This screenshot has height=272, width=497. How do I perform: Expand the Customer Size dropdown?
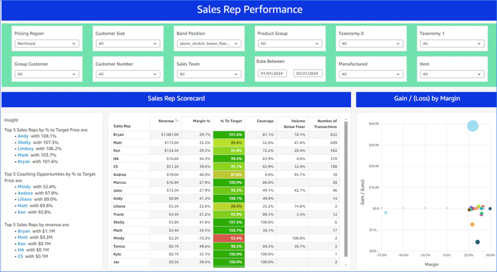click(x=128, y=44)
